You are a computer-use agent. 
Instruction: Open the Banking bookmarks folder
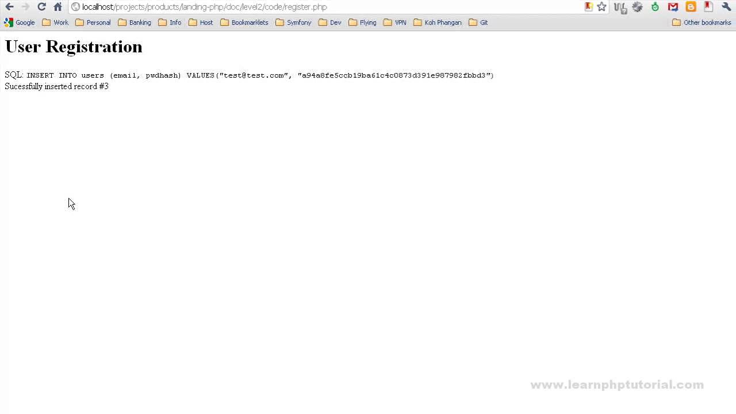135,22
